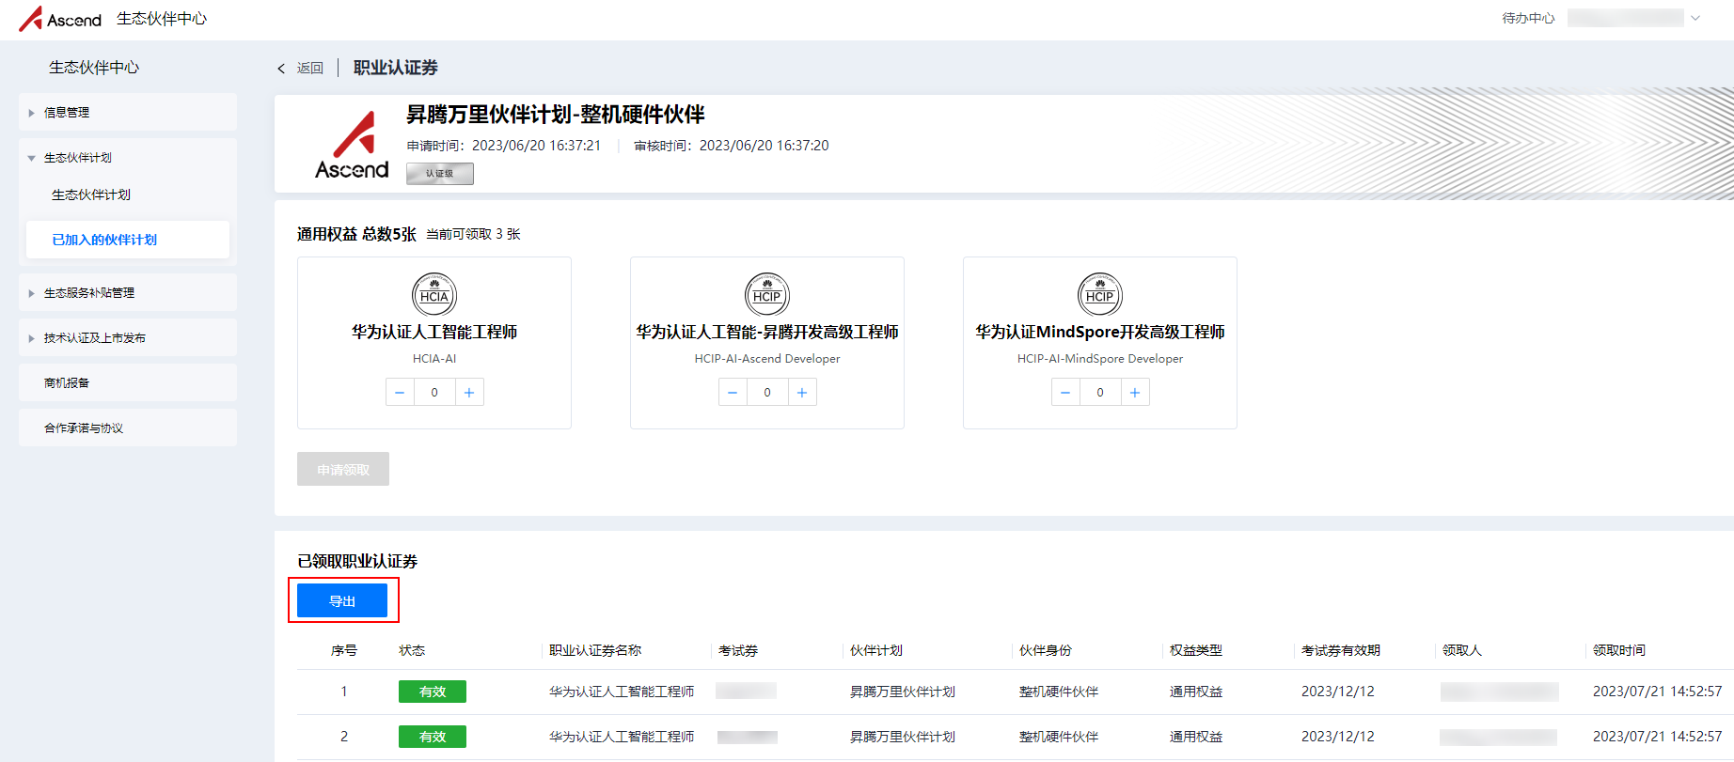
Task: Click 华为认证人工智能工程师 card title
Action: 434,332
